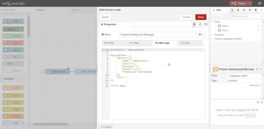Switch to the Setup tab
Viewport: 264px width, 129px height.
114,43
